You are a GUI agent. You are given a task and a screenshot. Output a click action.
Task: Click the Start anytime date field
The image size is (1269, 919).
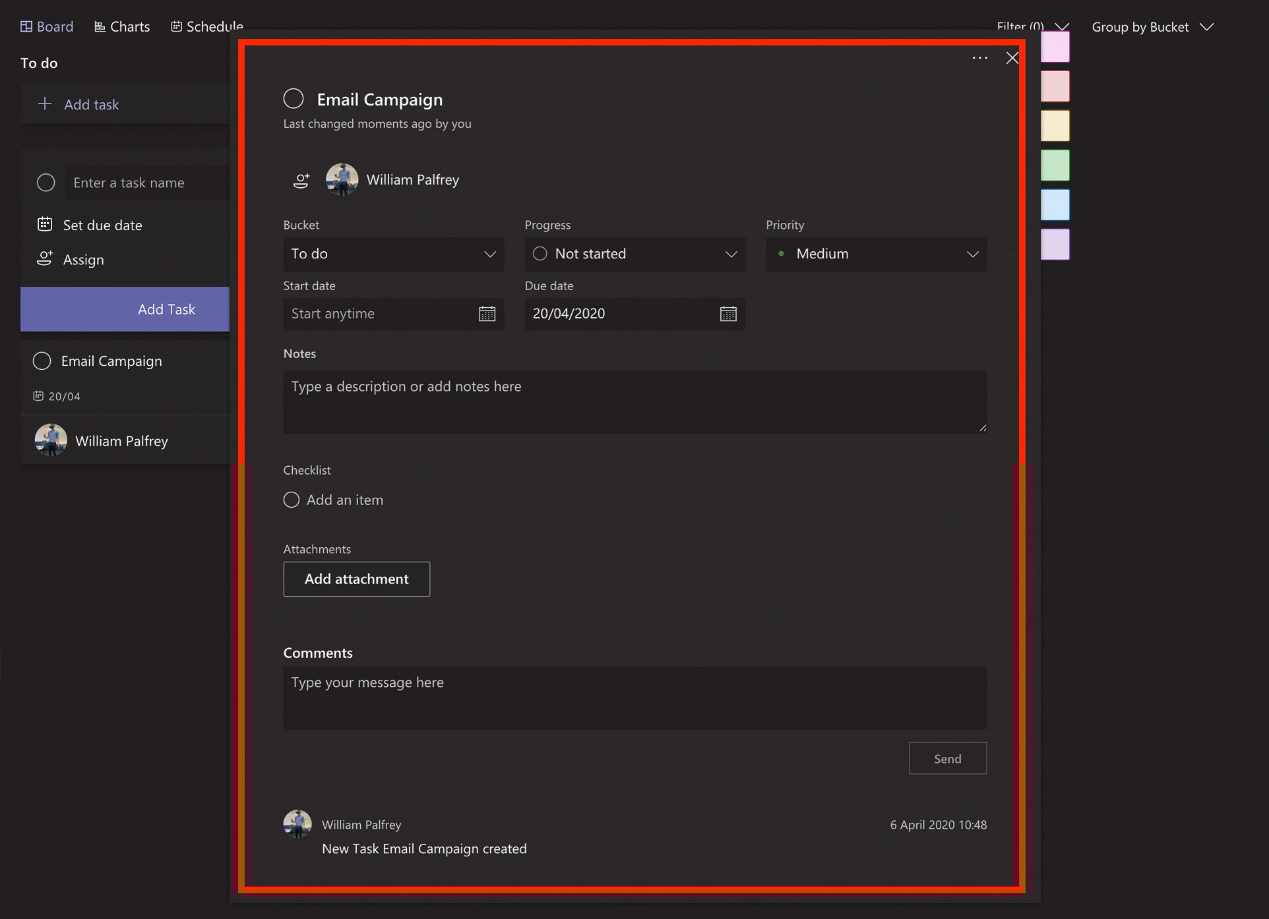394,314
